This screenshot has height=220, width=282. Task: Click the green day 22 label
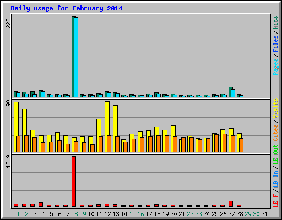point(190,214)
